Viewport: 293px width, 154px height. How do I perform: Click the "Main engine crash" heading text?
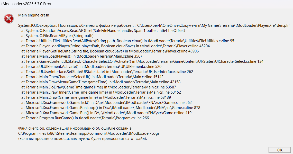pyautogui.click(x=34, y=15)
